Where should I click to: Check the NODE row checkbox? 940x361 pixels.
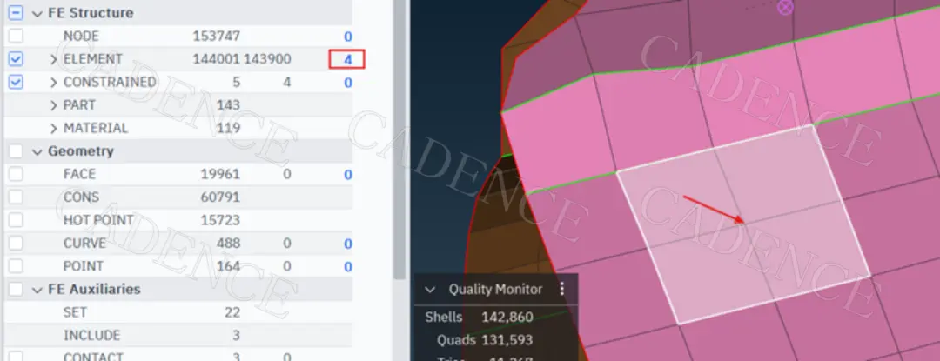click(17, 36)
